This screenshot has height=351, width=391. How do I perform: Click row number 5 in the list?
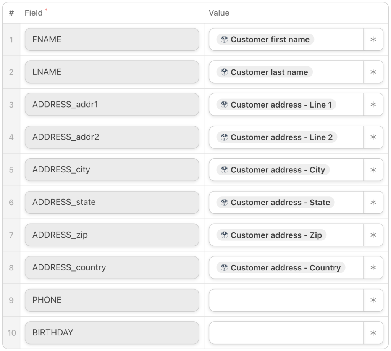pyautogui.click(x=10, y=170)
